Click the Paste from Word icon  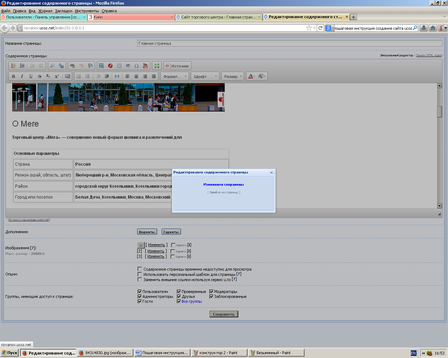pyautogui.click(x=22, y=66)
